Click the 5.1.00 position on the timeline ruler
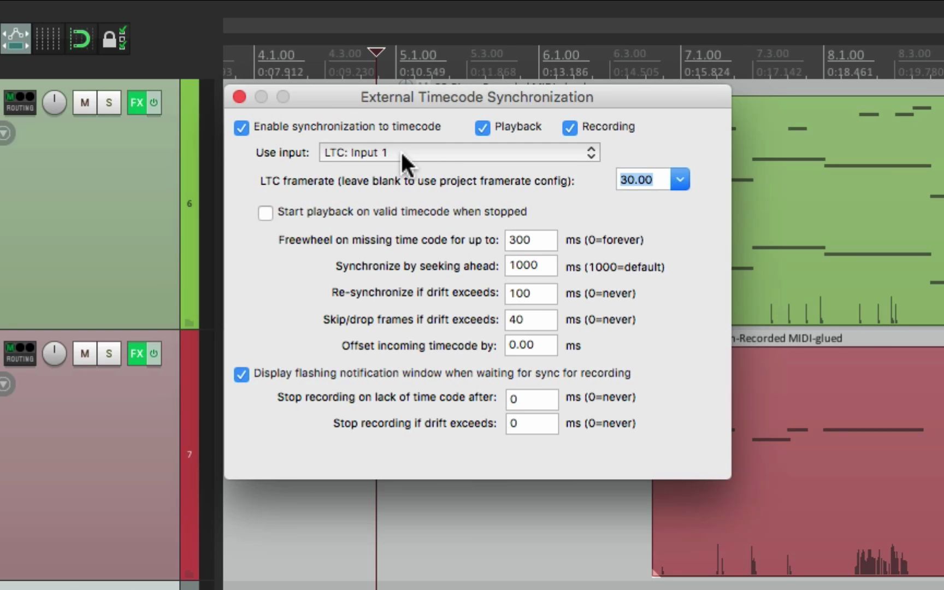944x590 pixels. [418, 55]
